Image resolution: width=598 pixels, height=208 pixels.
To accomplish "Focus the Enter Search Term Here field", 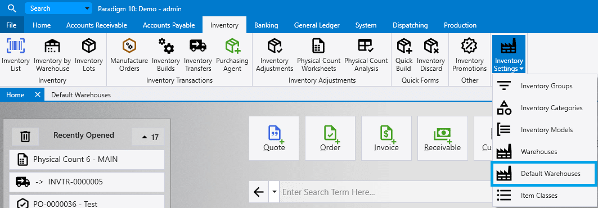I will [x=385, y=192].
